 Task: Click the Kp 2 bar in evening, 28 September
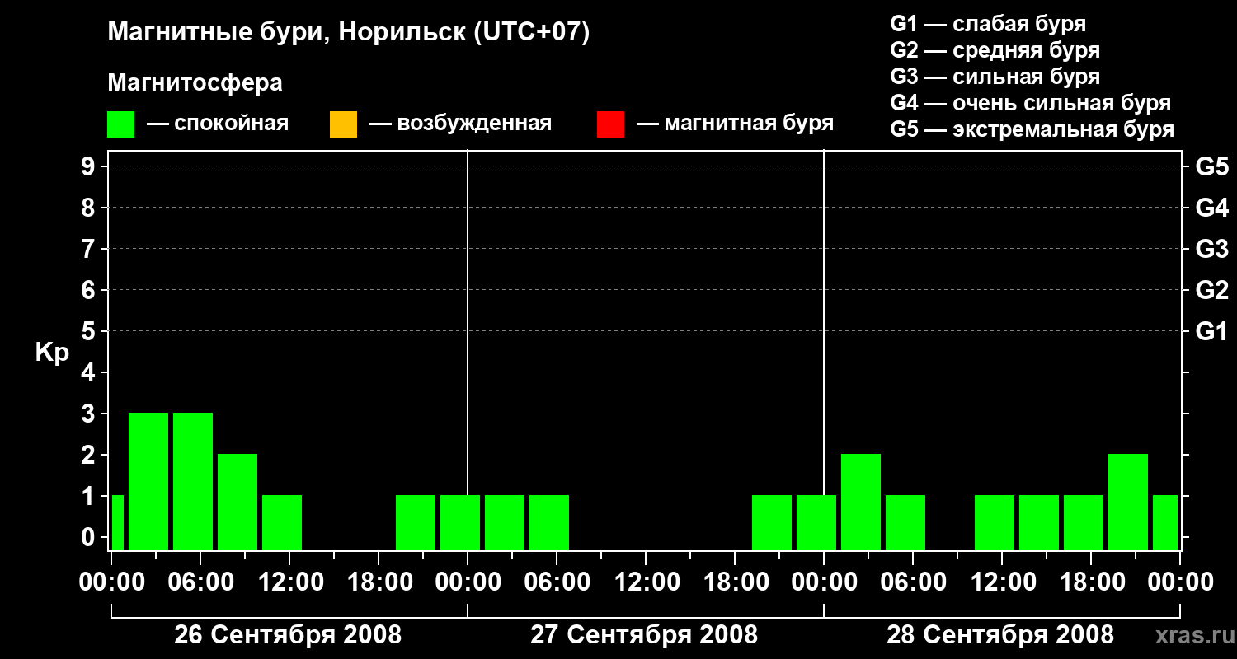[1128, 502]
